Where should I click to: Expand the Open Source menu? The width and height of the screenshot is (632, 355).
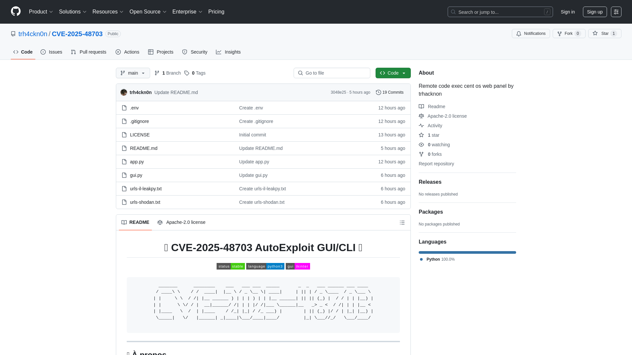click(148, 12)
